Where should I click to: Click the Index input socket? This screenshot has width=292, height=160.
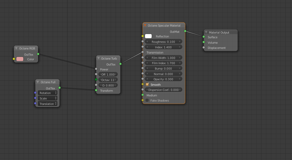tap(143, 47)
